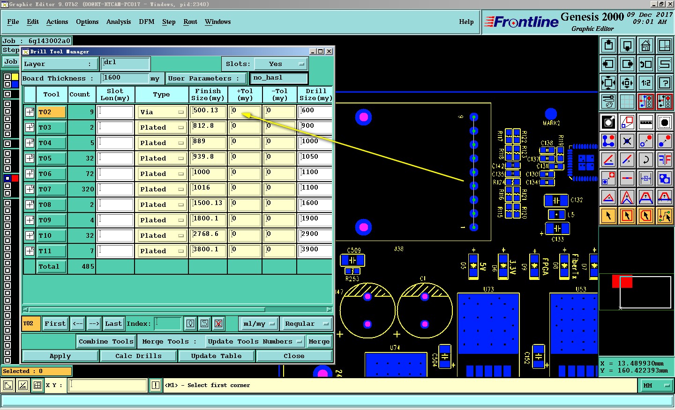The width and height of the screenshot is (675, 410).
Task: Open the Plated type dropdown for T06
Action: [x=162, y=174]
